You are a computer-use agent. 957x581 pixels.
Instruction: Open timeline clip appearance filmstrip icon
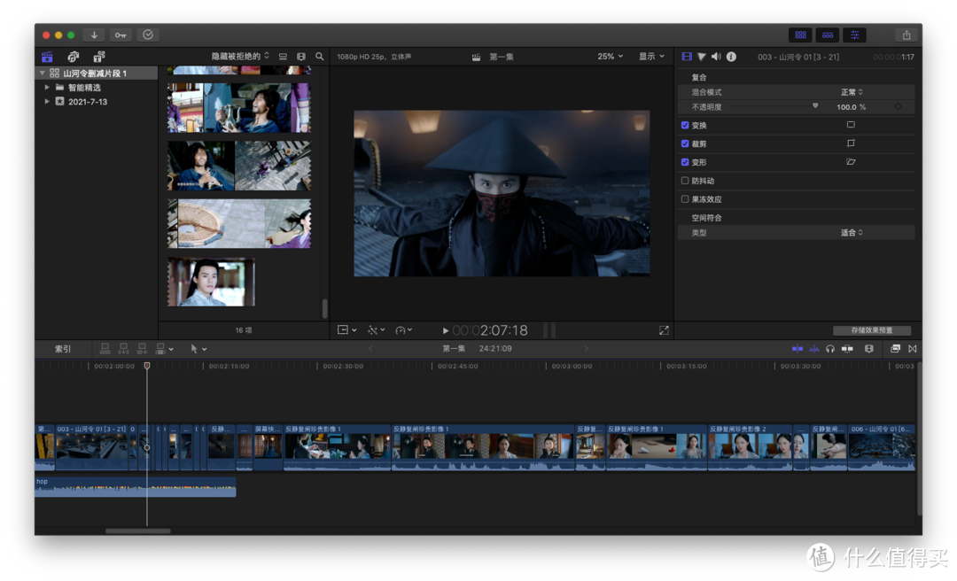tap(868, 348)
